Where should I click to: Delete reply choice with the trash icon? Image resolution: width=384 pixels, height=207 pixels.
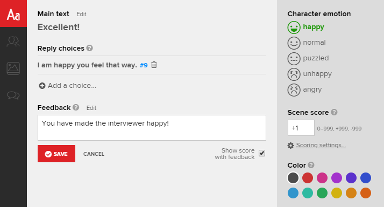(x=154, y=65)
